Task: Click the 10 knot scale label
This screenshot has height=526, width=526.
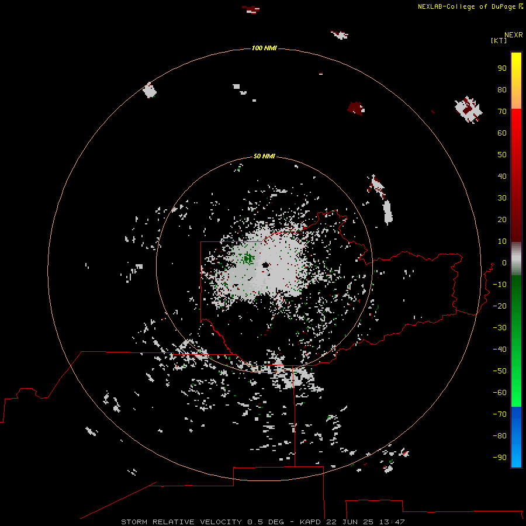Action: (x=502, y=241)
